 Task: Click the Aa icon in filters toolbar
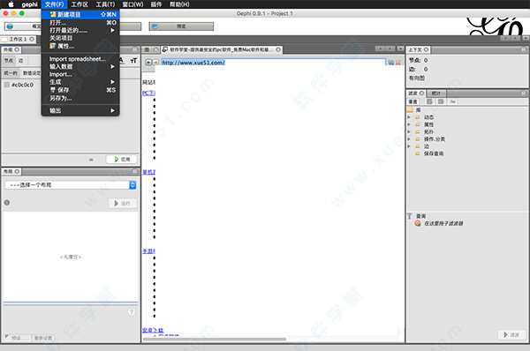pos(452,101)
